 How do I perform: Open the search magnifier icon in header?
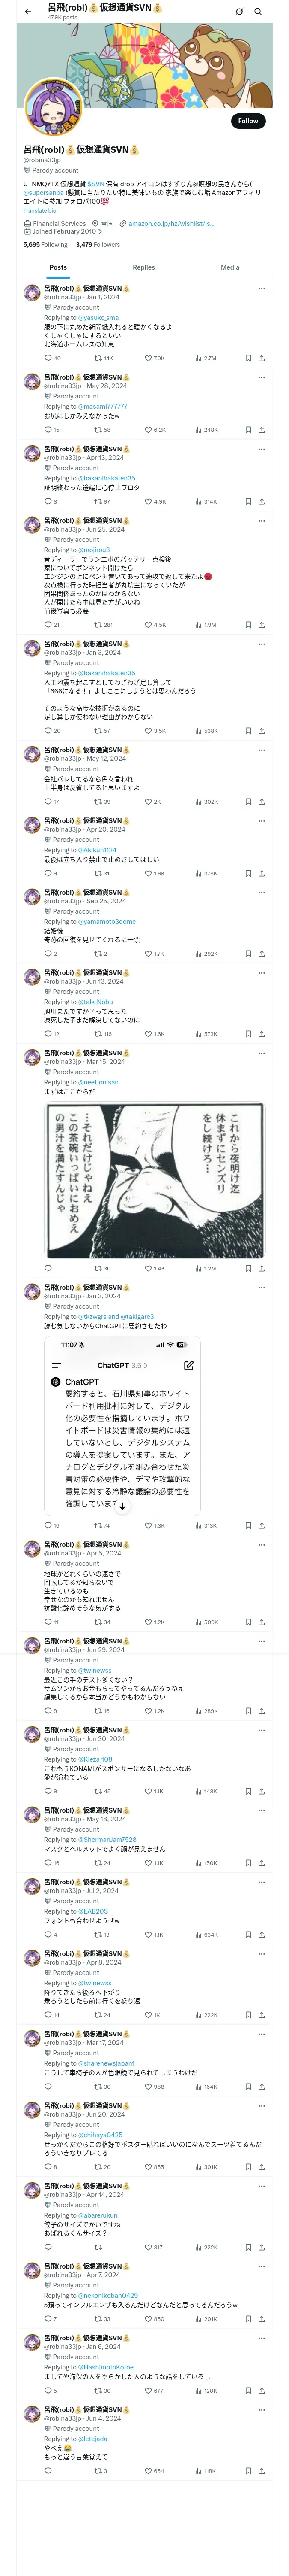tap(258, 12)
